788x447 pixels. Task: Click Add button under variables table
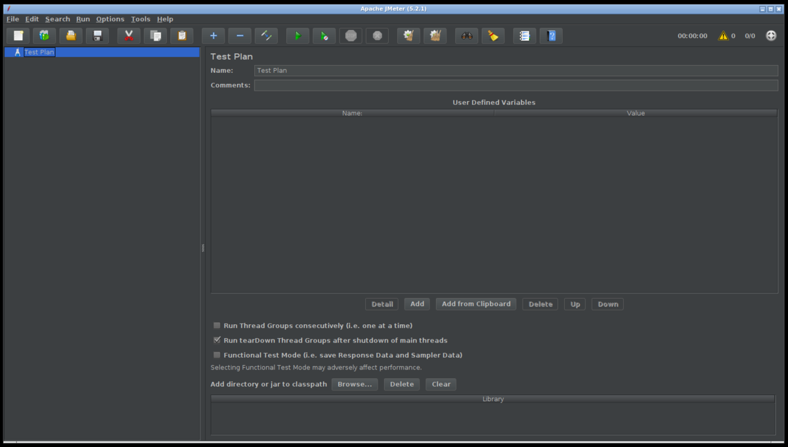(417, 304)
